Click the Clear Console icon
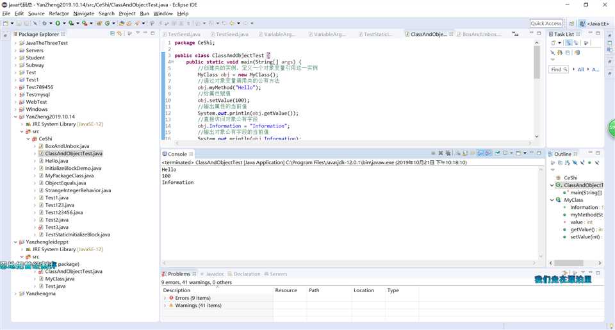This screenshot has width=615, height=330. click(458, 154)
